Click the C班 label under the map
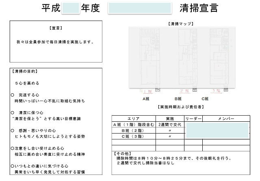260x181 pixels. (x=205, y=99)
